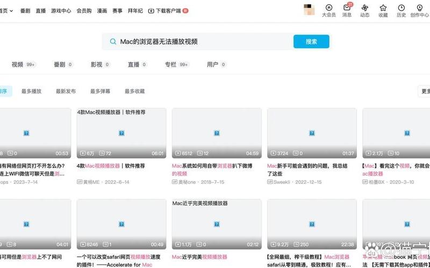This screenshot has height=268, width=430.
Task: Sort results by 最多收藏
Action: pyautogui.click(x=135, y=91)
